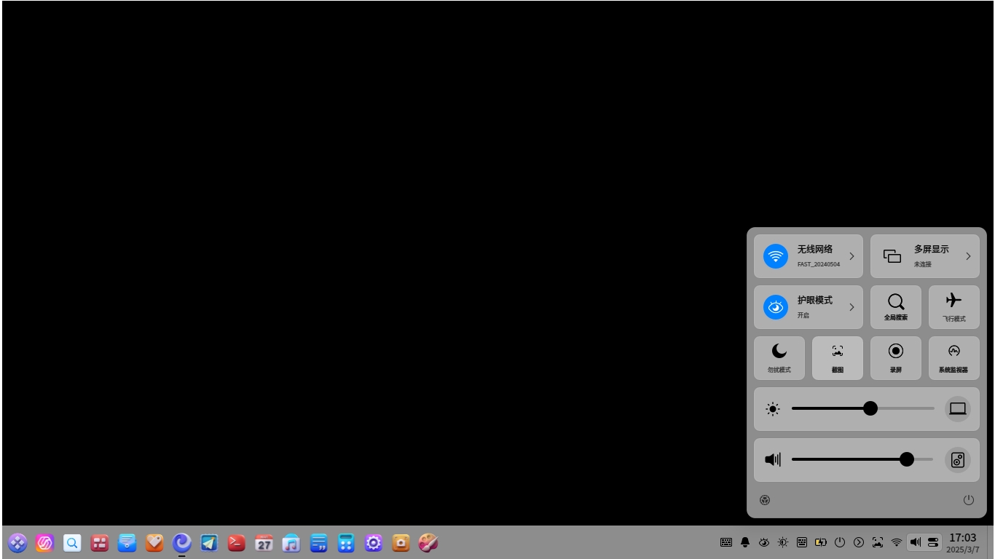
Task: Click the volume slider track
Action: (862, 459)
